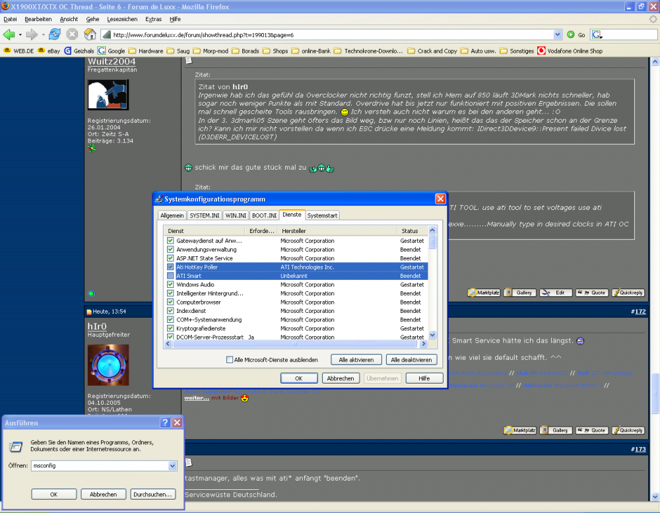Image resolution: width=660 pixels, height=513 pixels.
Task: Switch to the Systemstart tab
Action: pos(322,215)
